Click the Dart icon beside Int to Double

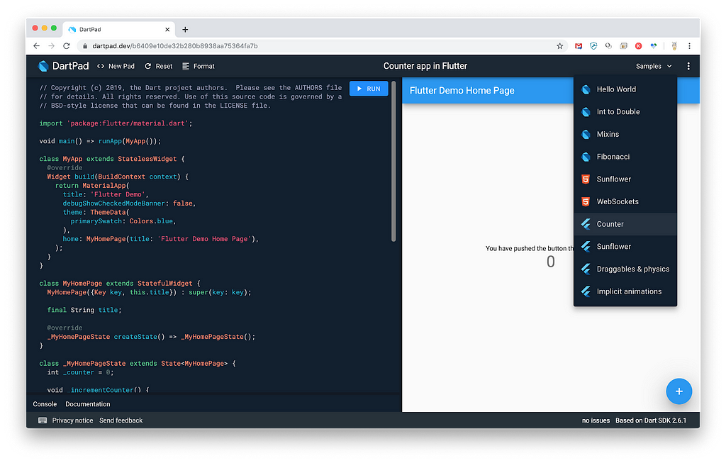(x=586, y=111)
